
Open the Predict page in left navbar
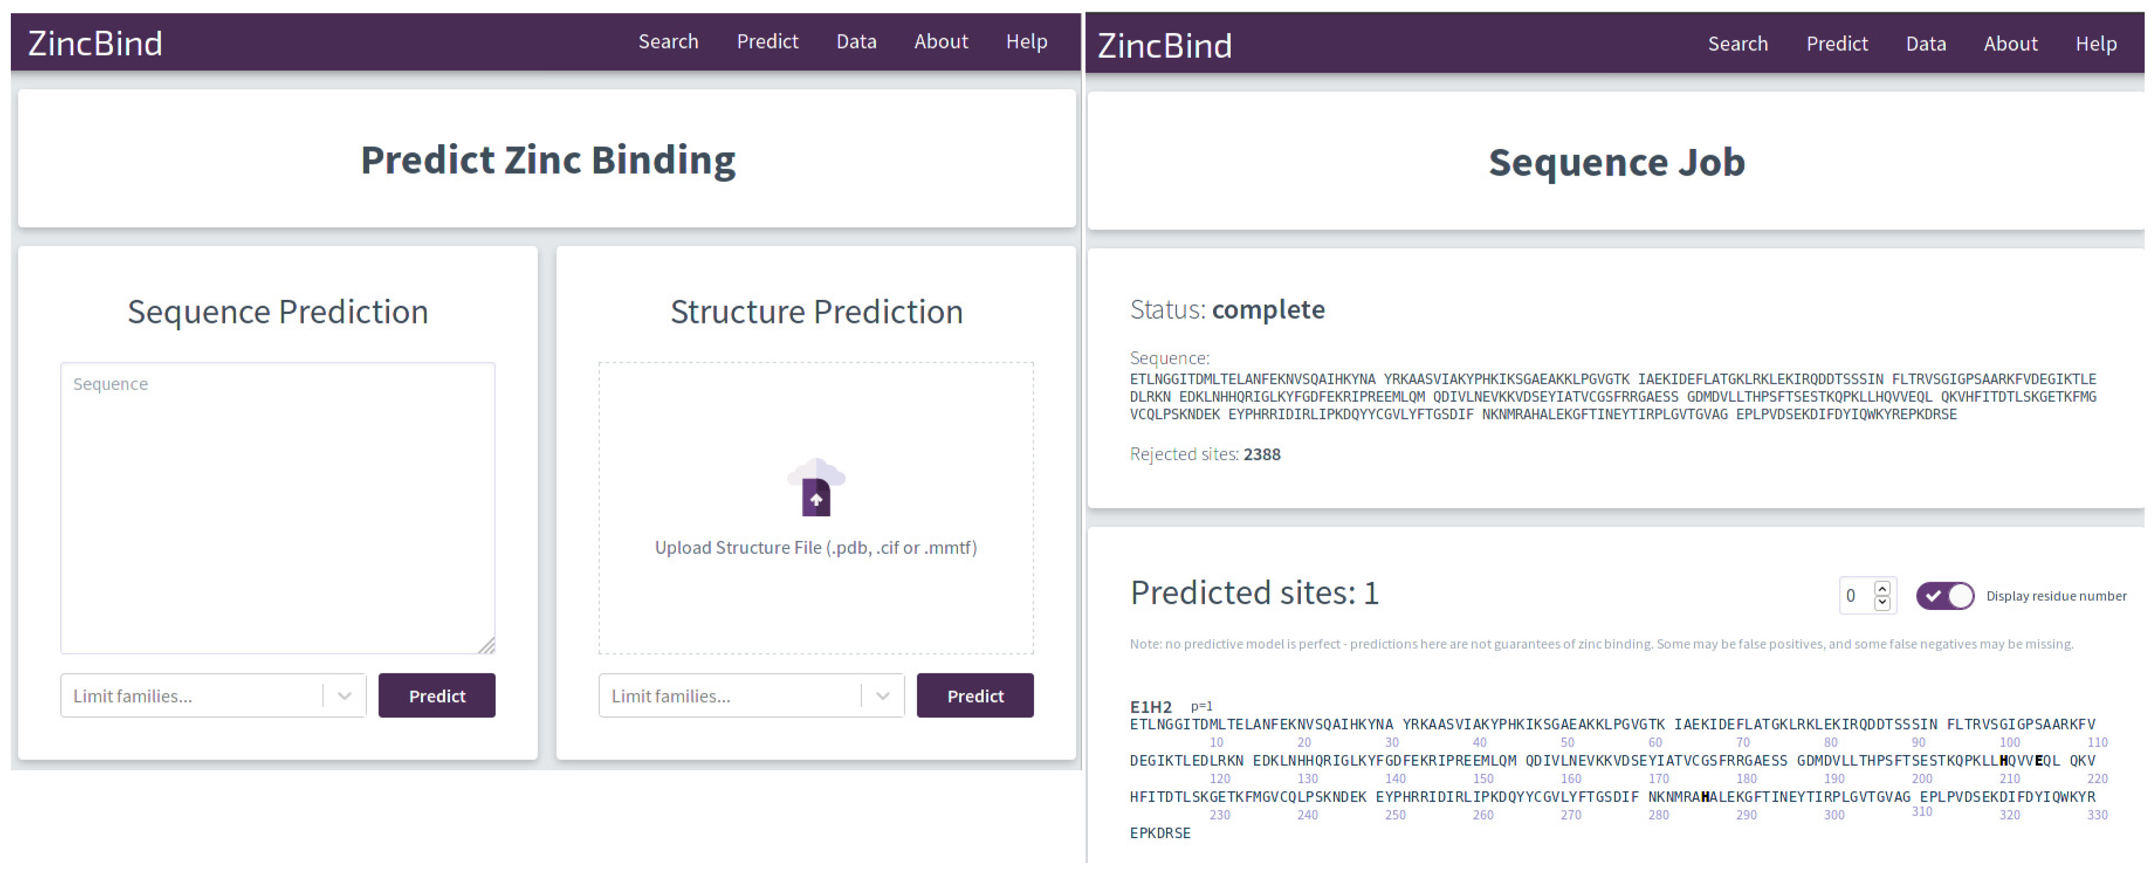pos(767,42)
